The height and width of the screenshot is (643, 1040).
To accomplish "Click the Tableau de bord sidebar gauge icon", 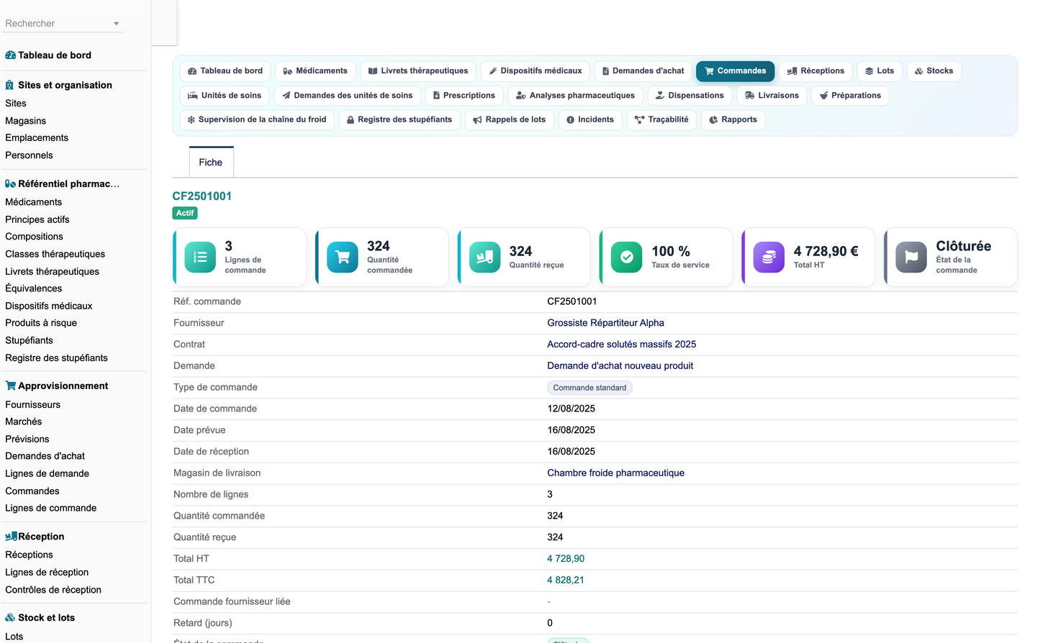I will pos(10,55).
